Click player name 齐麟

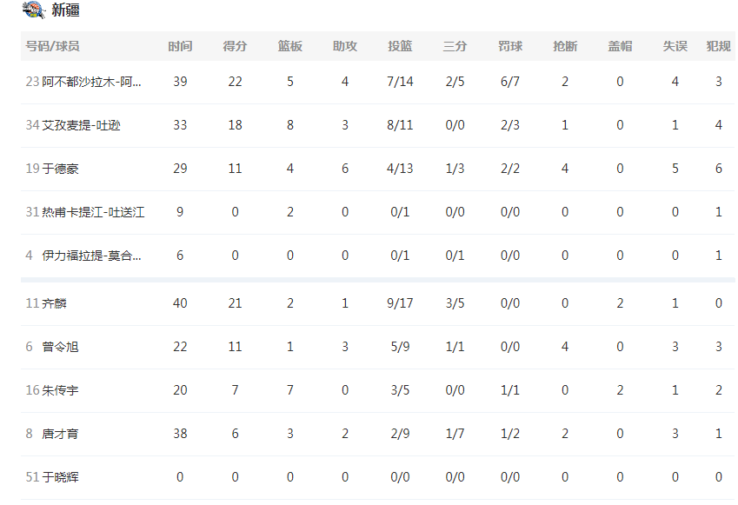coord(54,303)
